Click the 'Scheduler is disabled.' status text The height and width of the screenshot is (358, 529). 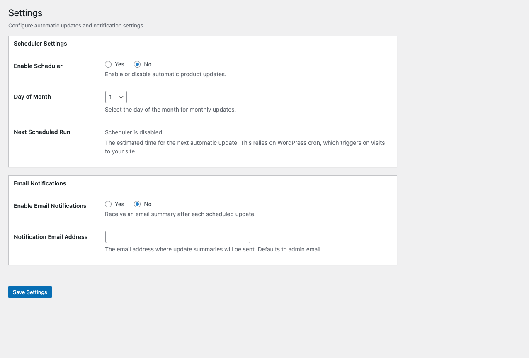point(134,132)
